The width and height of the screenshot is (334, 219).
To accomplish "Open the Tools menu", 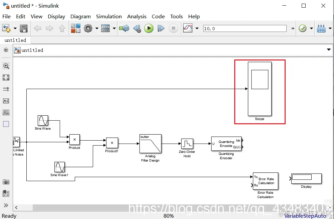I will (x=177, y=17).
